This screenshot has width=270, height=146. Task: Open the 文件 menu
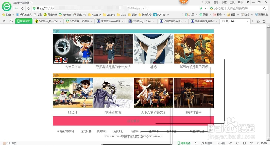[x=208, y=2]
